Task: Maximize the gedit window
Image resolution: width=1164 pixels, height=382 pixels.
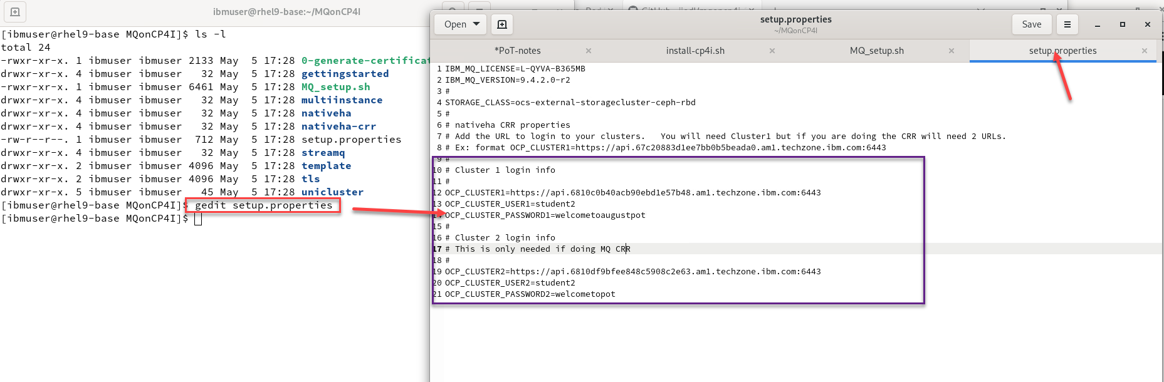Action: (x=1122, y=24)
